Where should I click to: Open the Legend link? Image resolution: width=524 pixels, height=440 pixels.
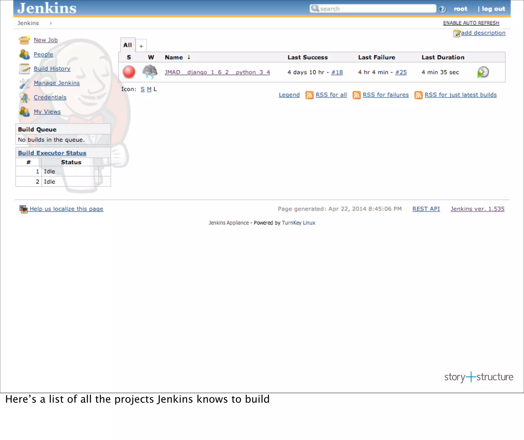289,95
